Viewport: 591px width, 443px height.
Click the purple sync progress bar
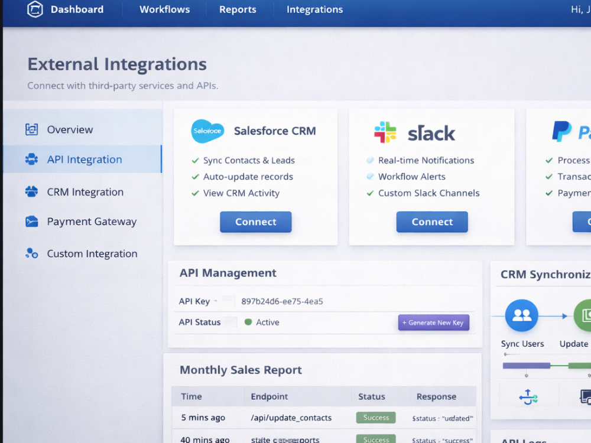[x=526, y=366]
